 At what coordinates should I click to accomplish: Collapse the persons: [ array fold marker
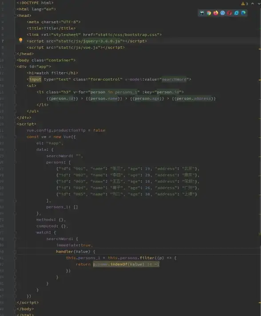pos(15,162)
